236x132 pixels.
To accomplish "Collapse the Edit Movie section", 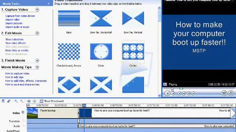I will 37,33.
